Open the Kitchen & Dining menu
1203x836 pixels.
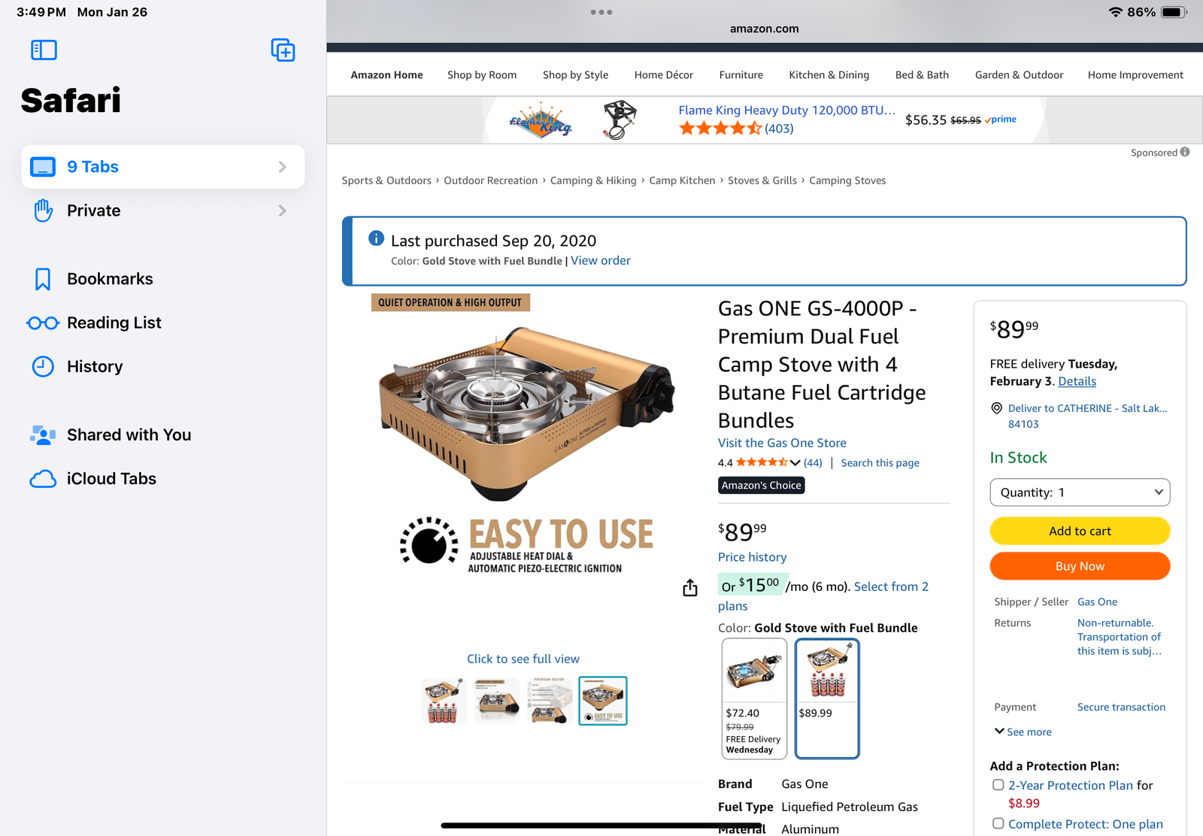[829, 75]
